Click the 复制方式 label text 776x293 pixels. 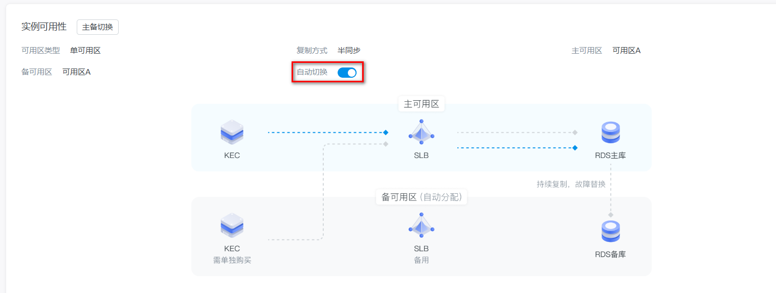pyautogui.click(x=312, y=51)
